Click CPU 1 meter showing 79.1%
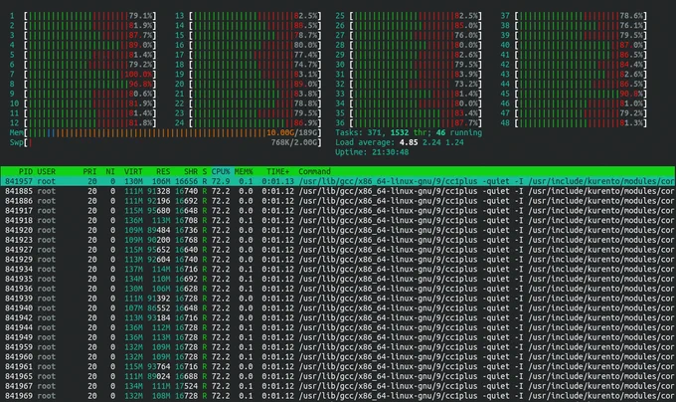This screenshot has width=676, height=402. (83, 16)
